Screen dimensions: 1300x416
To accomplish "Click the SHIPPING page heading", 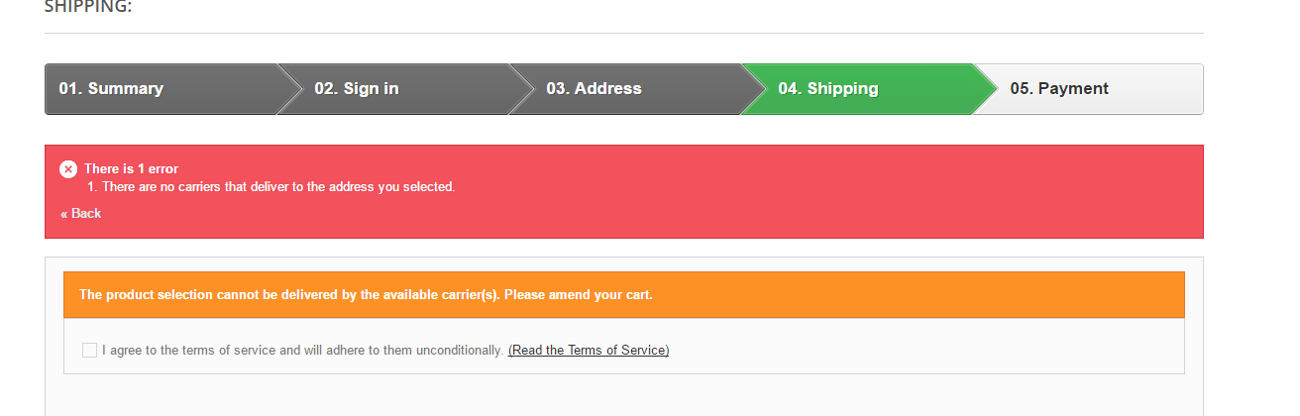I will [x=88, y=7].
